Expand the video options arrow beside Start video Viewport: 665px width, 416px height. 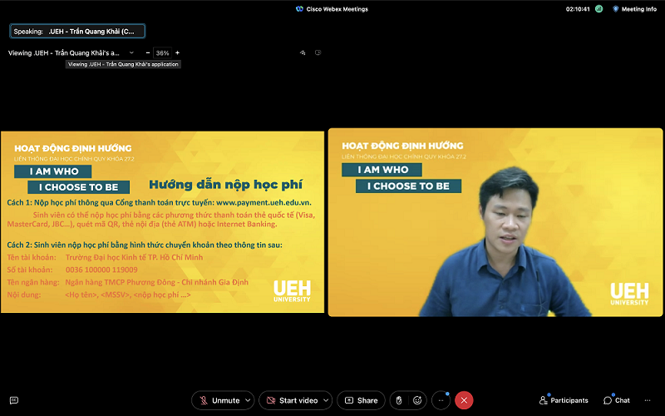pos(326,400)
